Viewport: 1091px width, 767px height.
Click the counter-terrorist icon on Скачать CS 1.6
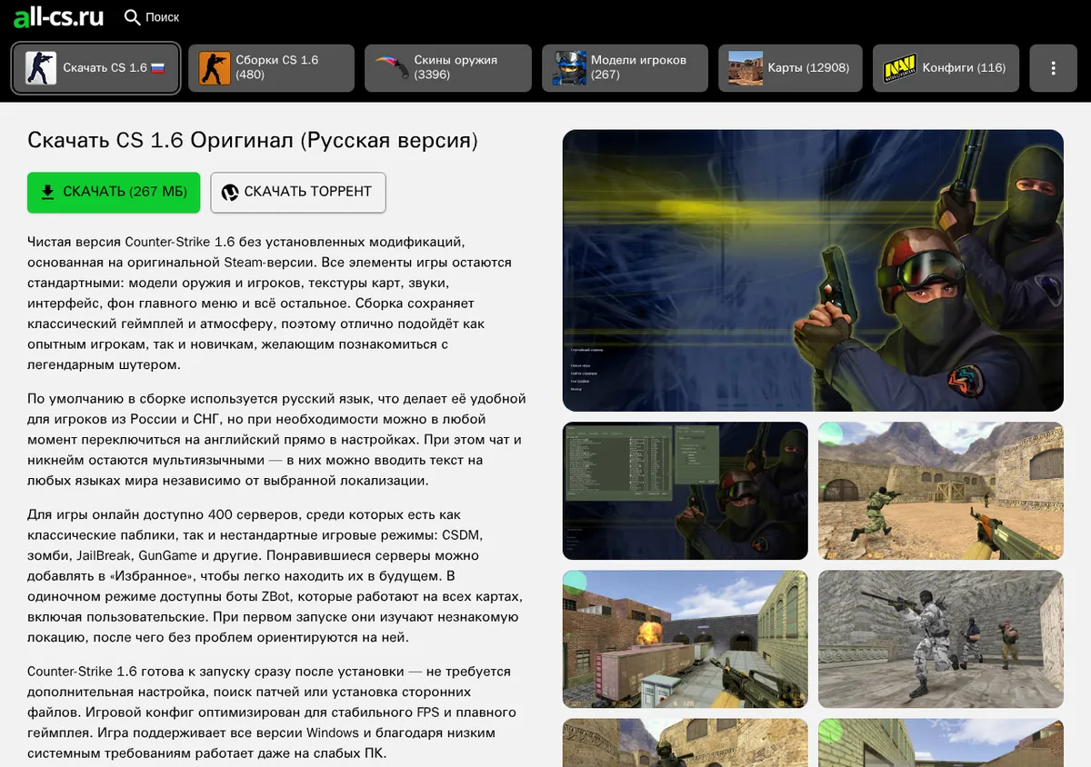click(x=40, y=68)
